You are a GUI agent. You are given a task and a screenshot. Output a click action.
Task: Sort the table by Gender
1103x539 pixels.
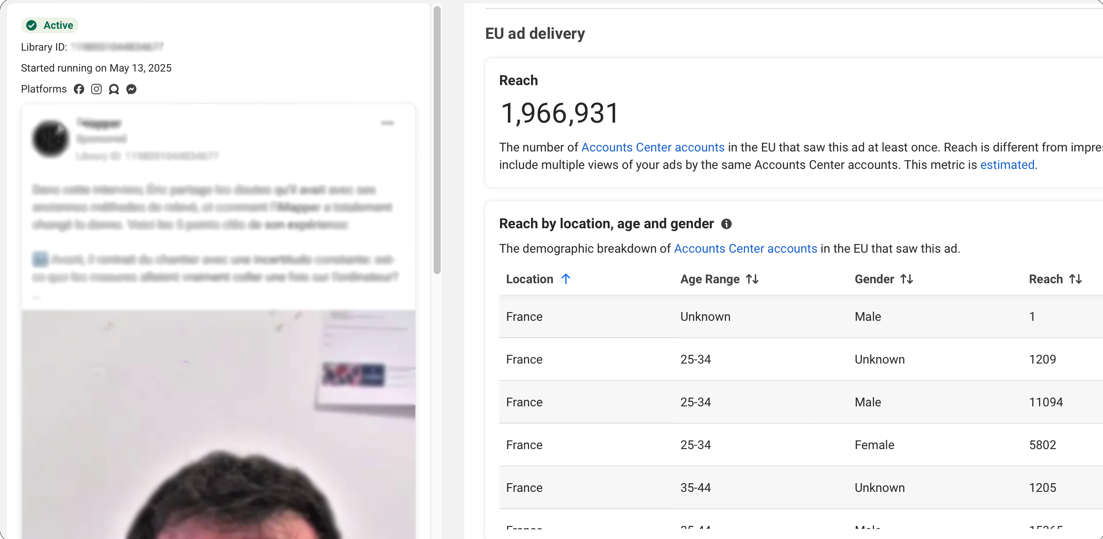pos(906,279)
